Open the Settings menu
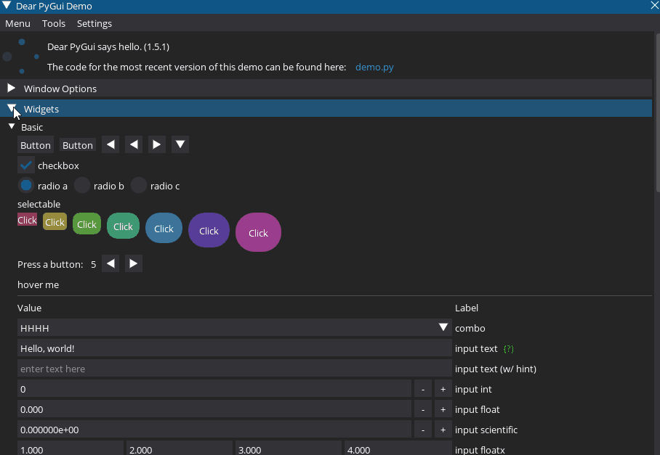Viewport: 660px width, 455px height. click(94, 23)
